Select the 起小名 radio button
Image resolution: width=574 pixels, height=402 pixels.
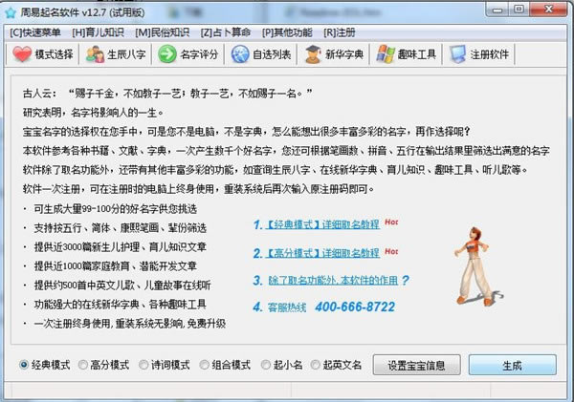click(266, 365)
